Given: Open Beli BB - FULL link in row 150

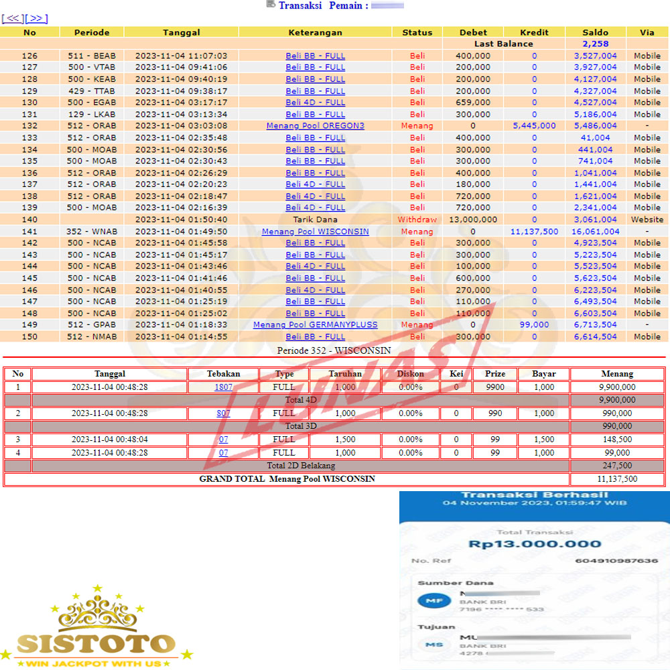Looking at the screenshot, I should [x=315, y=337].
